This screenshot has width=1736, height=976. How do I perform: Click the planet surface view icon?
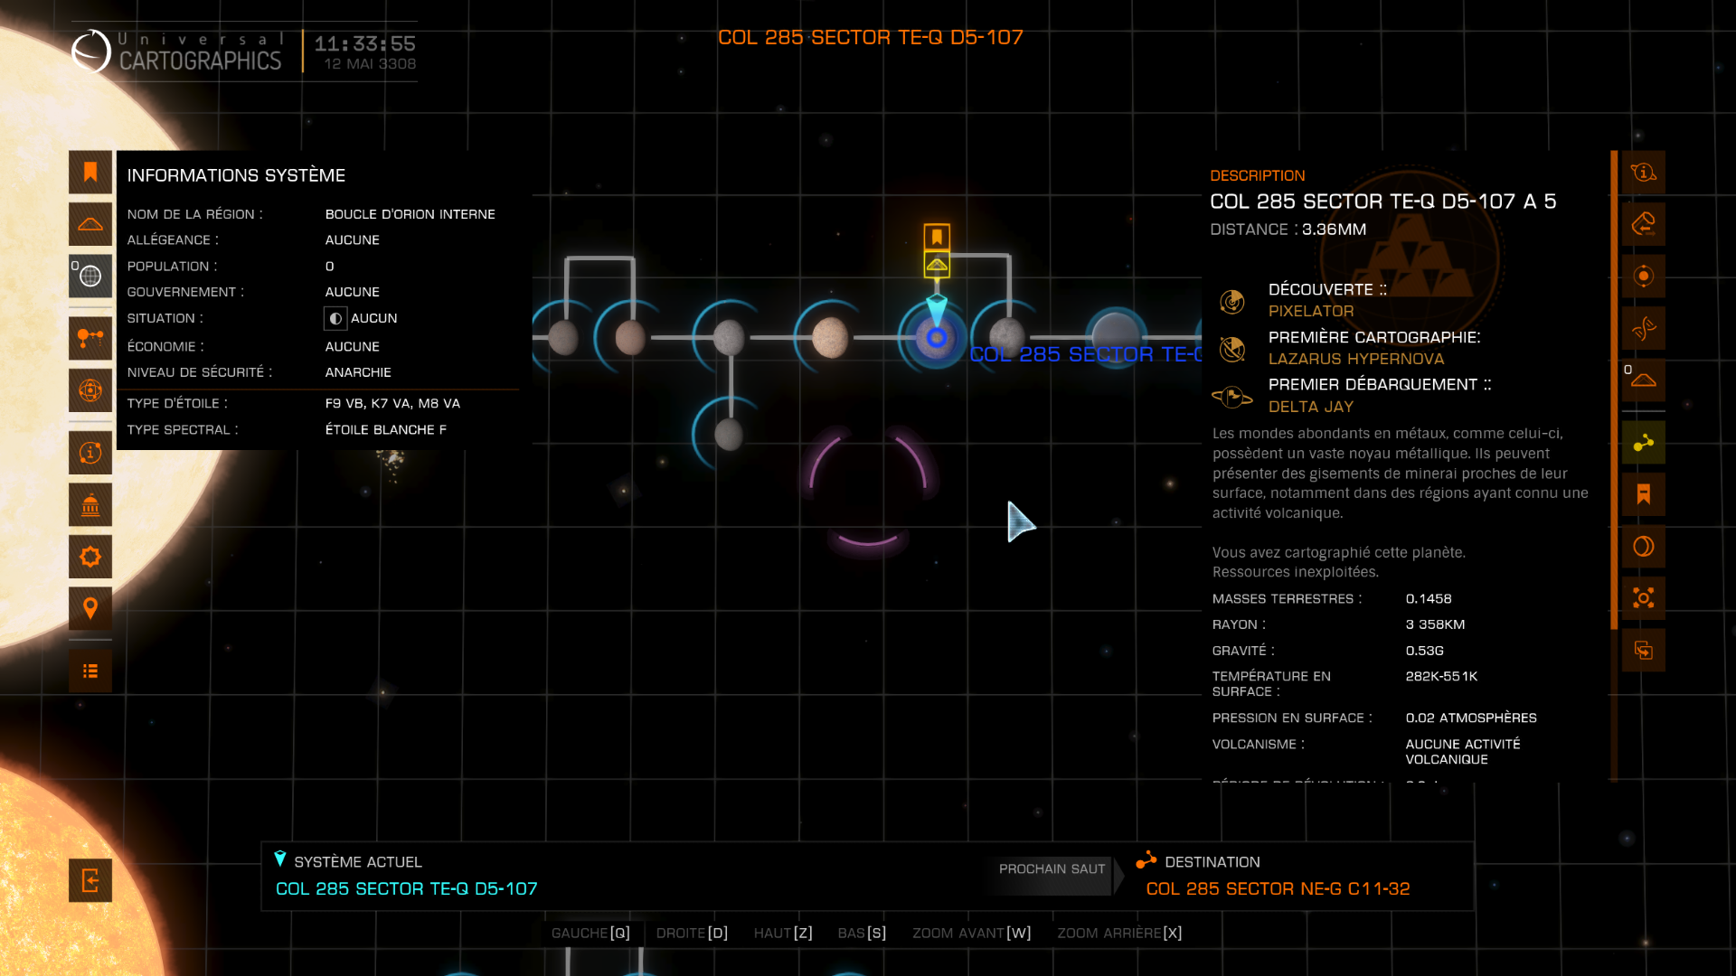click(x=1644, y=547)
